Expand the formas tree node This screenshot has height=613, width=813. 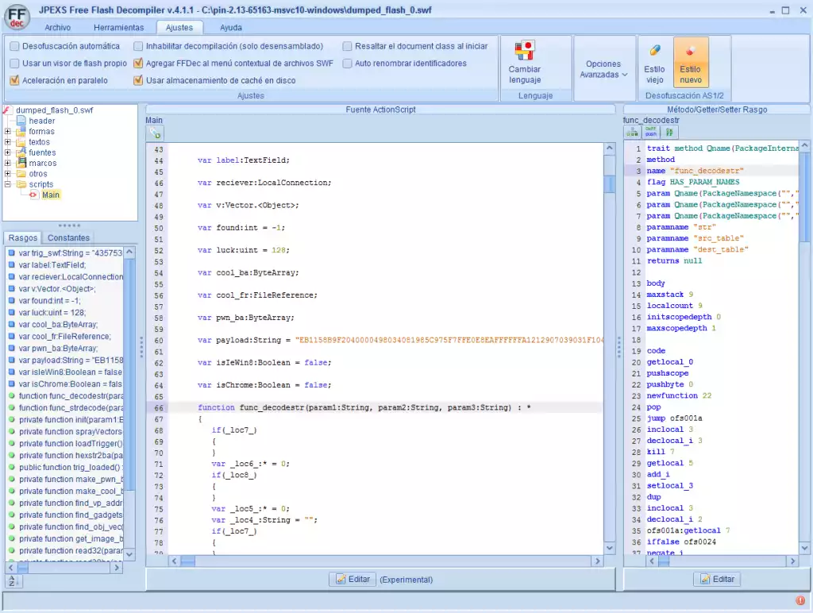7,132
